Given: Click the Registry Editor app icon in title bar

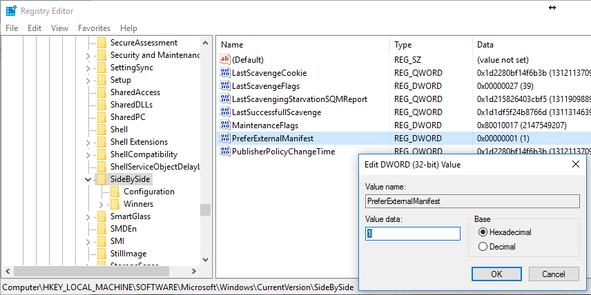Looking at the screenshot, I should tap(11, 10).
